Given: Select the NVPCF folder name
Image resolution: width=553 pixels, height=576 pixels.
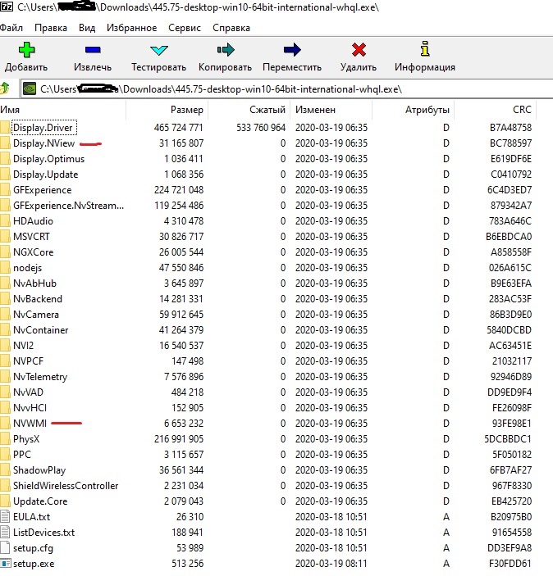Looking at the screenshot, I should (x=28, y=361).
